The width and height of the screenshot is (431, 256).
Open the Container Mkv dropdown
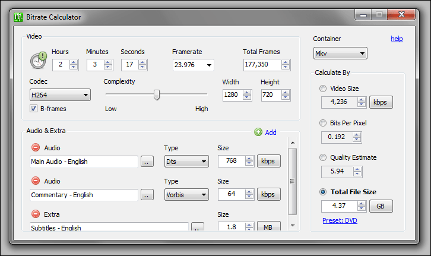pos(340,53)
